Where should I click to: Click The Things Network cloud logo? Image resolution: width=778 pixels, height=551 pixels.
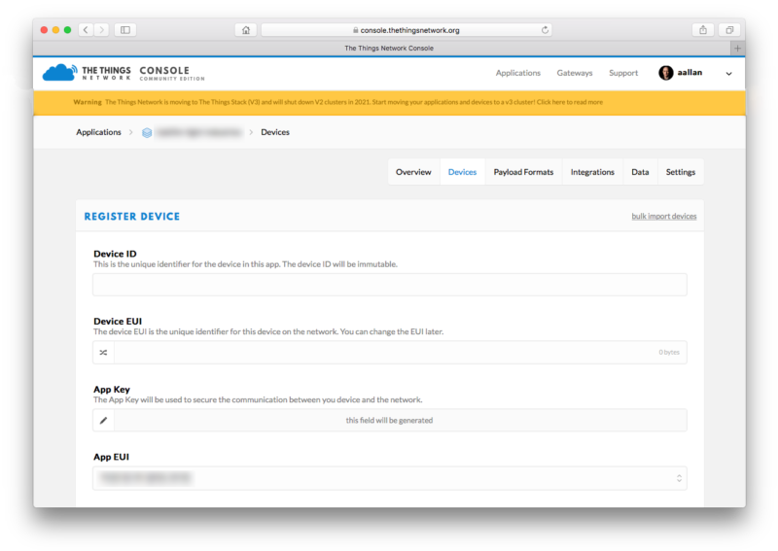pos(59,73)
